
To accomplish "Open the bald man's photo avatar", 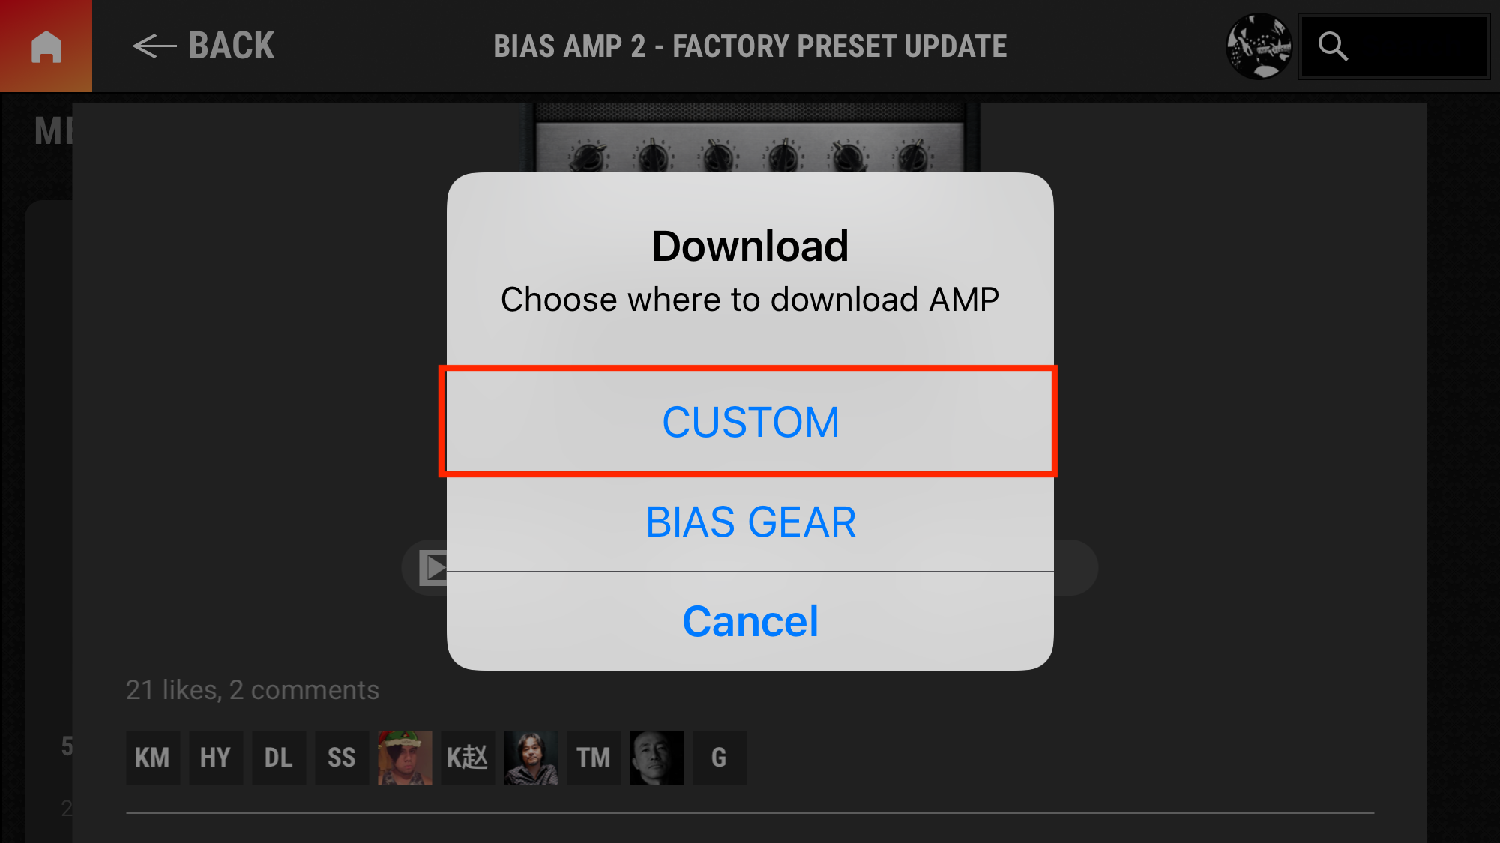I will 657,758.
